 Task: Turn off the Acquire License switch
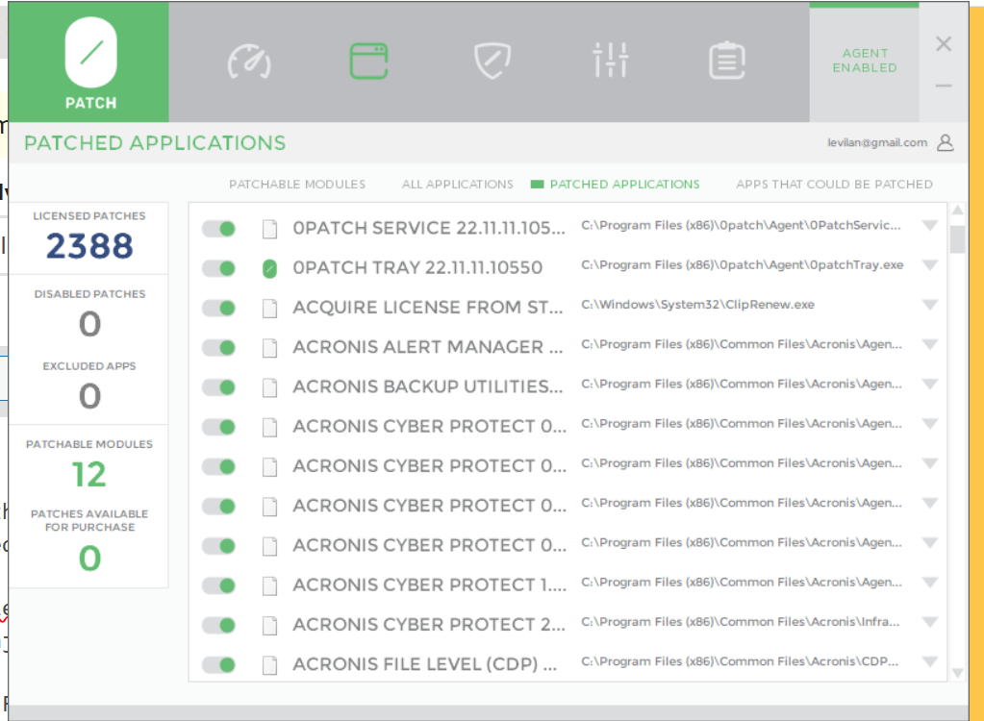tap(219, 308)
